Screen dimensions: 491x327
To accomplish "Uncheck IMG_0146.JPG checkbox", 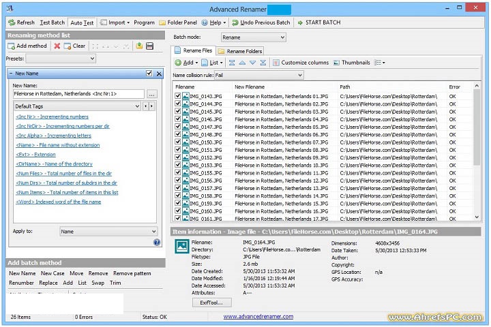I will coord(178,119).
